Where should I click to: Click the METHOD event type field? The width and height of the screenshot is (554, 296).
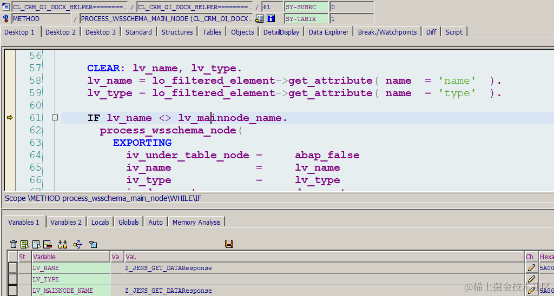tap(41, 19)
